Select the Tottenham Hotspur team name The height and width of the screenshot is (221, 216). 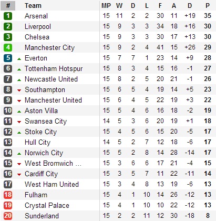(x=54, y=68)
